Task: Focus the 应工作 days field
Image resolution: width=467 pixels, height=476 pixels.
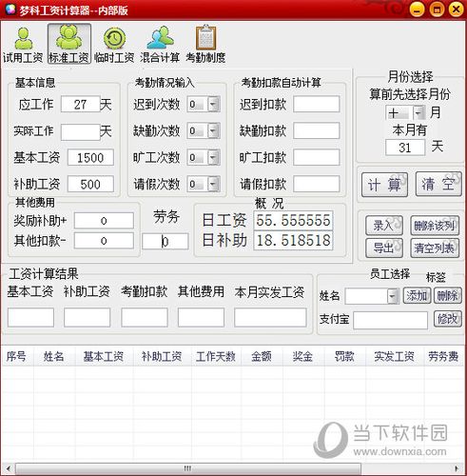Action: pos(80,104)
